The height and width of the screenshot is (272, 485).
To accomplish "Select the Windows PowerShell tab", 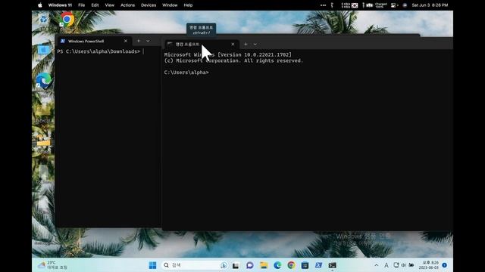I will tap(94, 41).
